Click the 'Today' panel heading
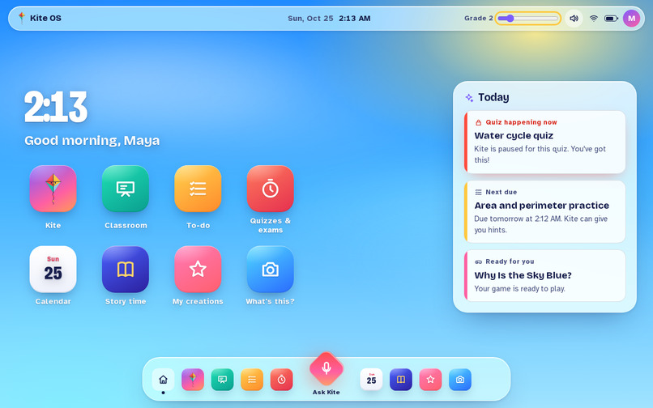The width and height of the screenshot is (653, 408). click(x=493, y=97)
